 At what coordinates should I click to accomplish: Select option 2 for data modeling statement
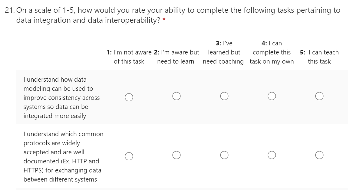[177, 96]
